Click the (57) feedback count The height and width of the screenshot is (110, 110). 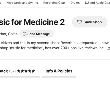click(x=12, y=71)
